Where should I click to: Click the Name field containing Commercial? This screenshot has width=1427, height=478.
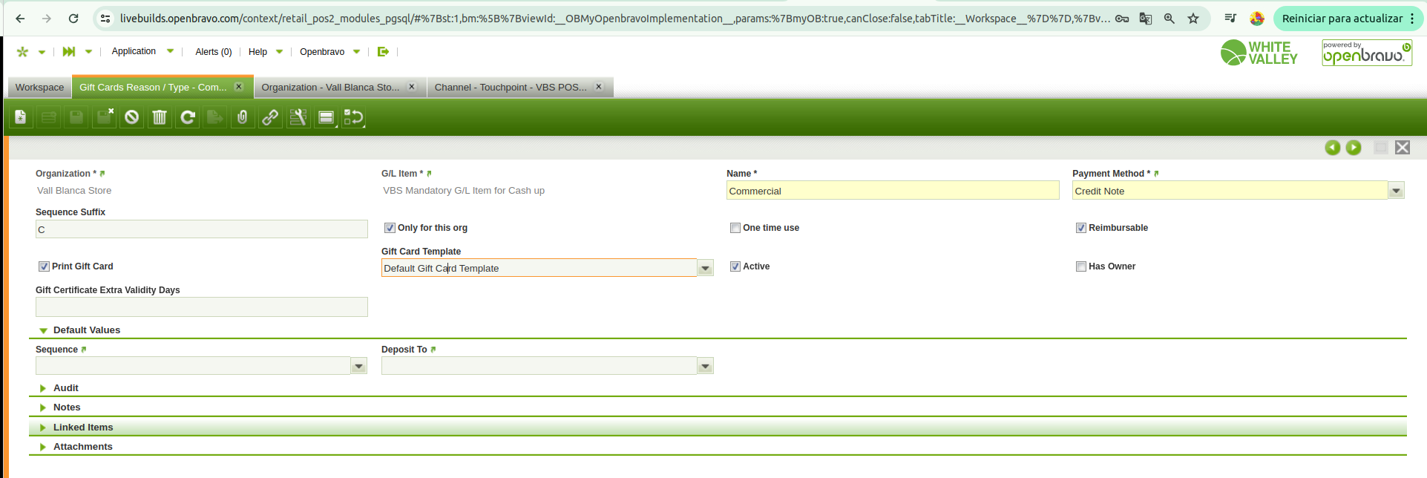(893, 191)
